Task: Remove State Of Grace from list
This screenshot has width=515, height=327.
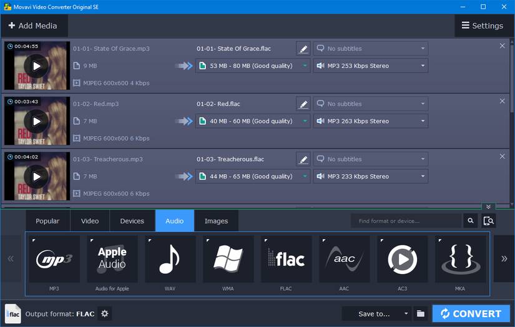Action: (x=502, y=46)
